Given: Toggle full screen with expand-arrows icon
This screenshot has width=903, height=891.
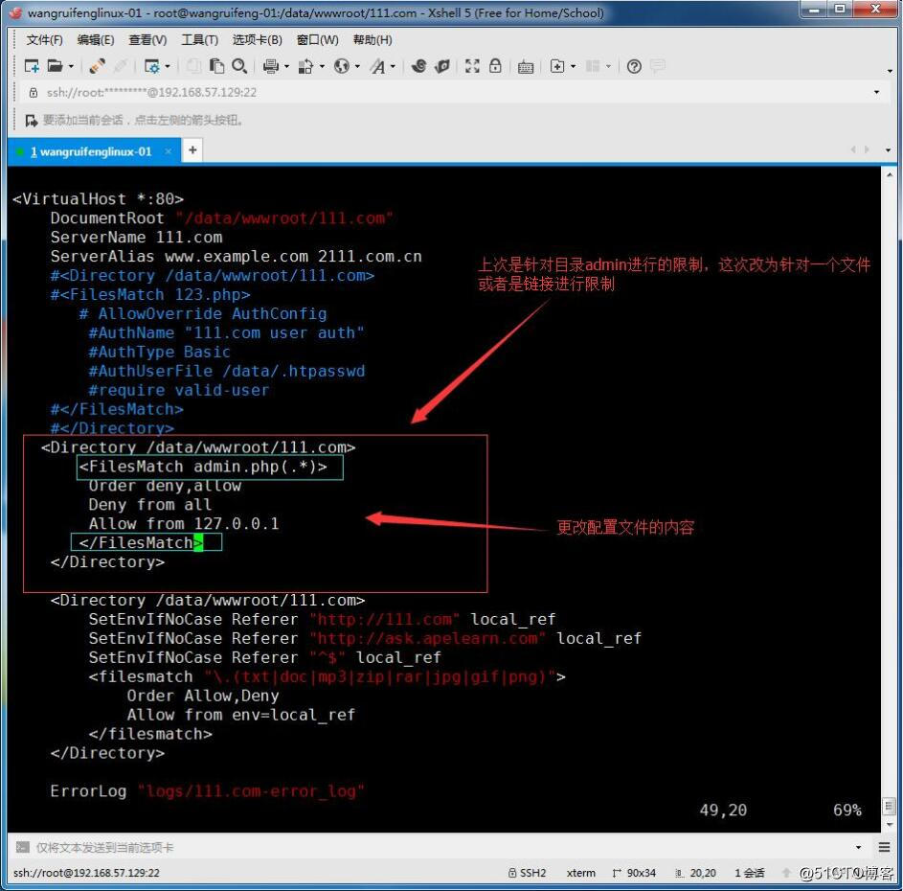Looking at the screenshot, I should [472, 66].
